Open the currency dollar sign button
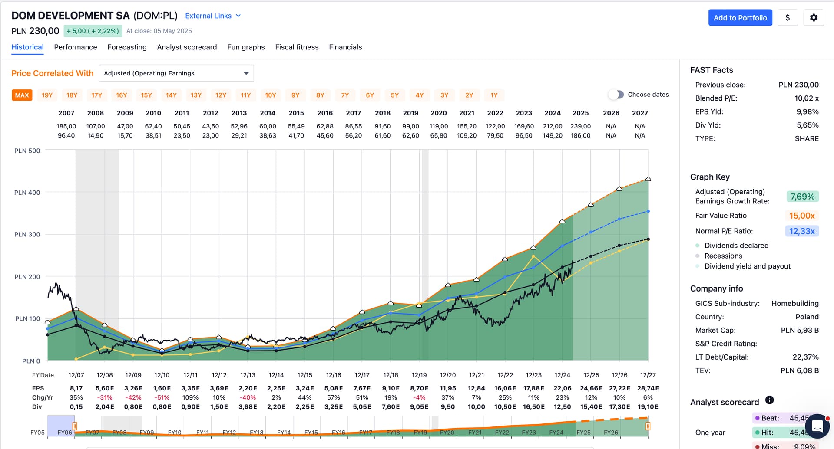This screenshot has height=449, width=834. [x=788, y=18]
